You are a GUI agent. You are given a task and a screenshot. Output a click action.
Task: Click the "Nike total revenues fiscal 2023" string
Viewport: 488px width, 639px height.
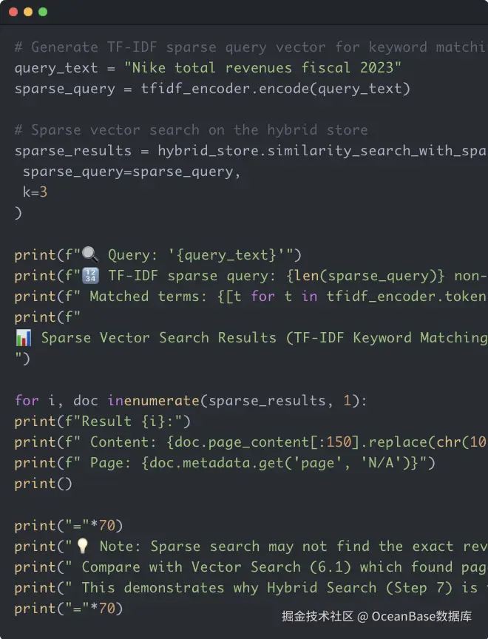pos(263,68)
